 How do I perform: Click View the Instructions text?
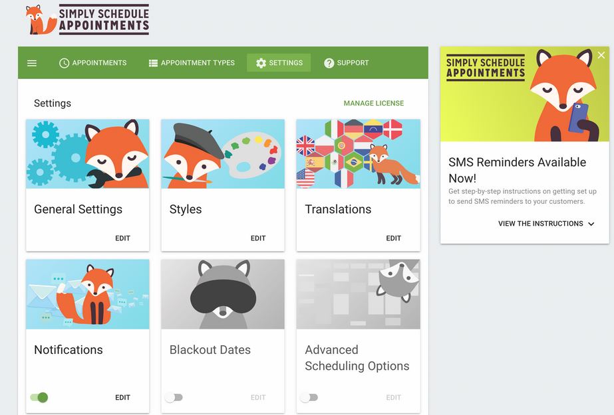tap(540, 224)
